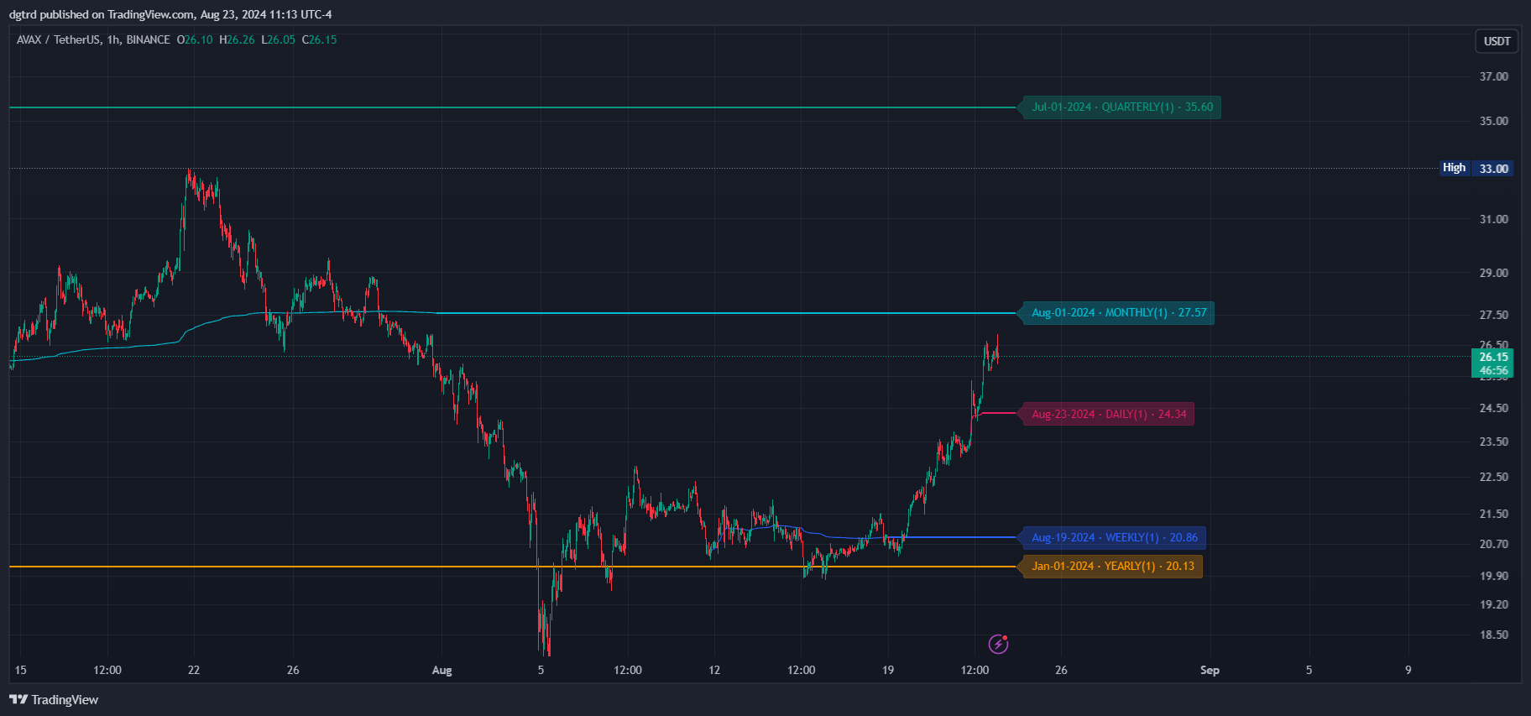The width and height of the screenshot is (1531, 716).
Task: Click the 23.50 price axis label
Action: (1494, 442)
